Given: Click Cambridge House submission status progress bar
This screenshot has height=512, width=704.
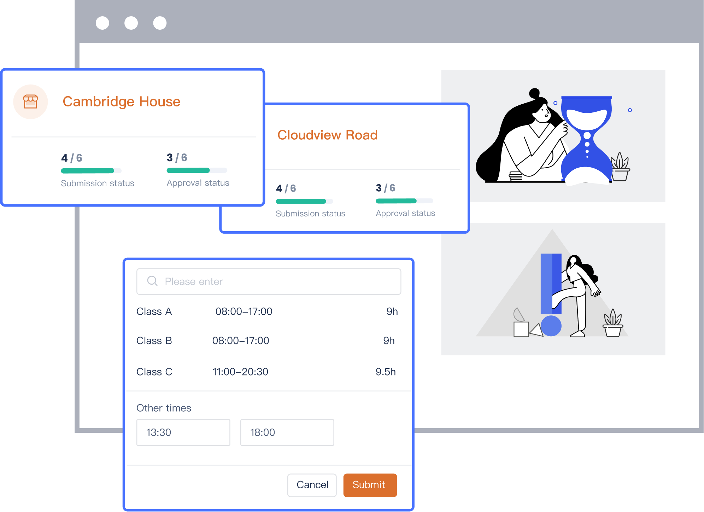Looking at the screenshot, I should tap(91, 171).
